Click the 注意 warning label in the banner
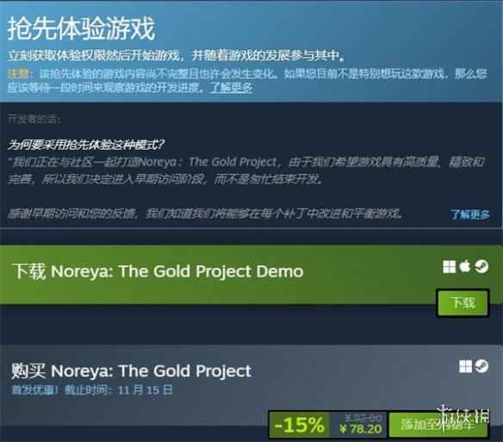Screen dimensions: 503x442 pos(18,74)
